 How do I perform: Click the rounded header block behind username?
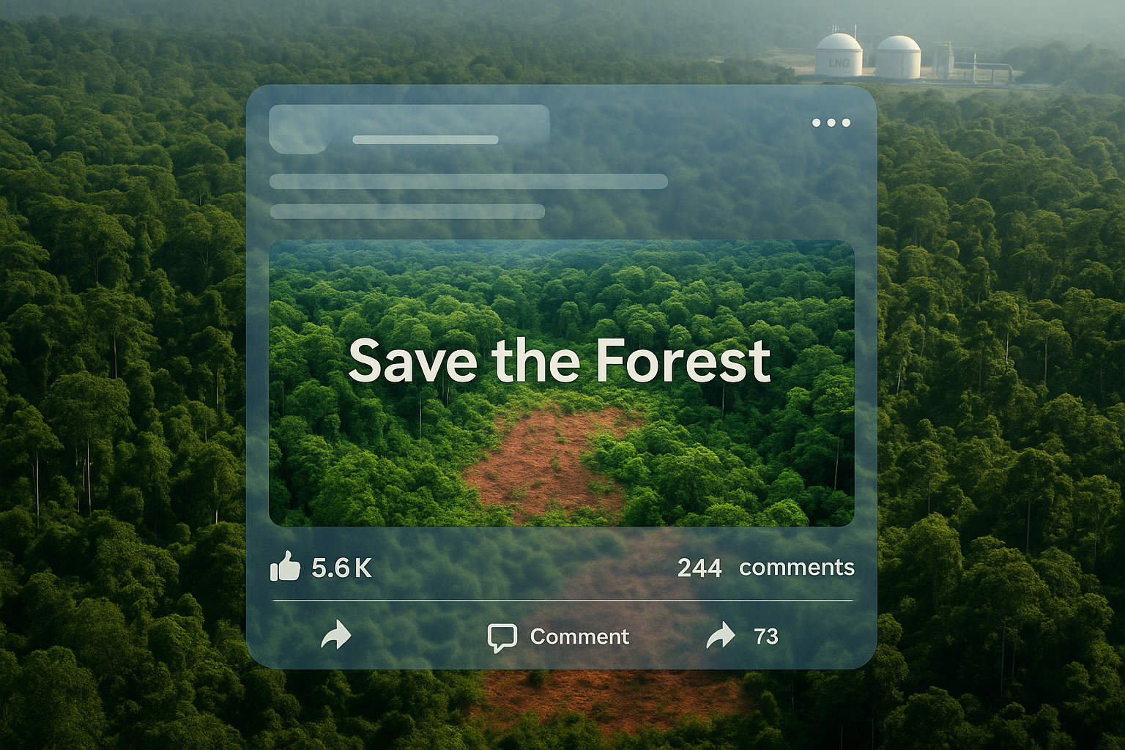409,129
